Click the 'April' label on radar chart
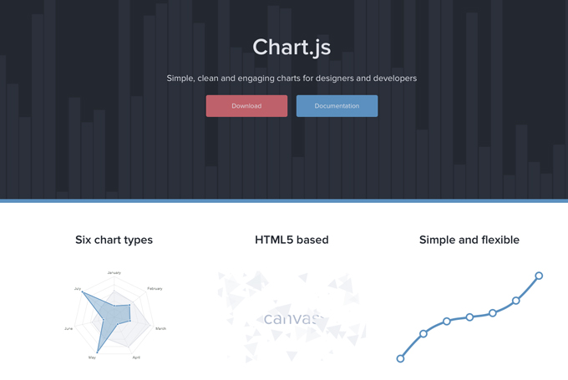568x380 pixels. [136, 357]
